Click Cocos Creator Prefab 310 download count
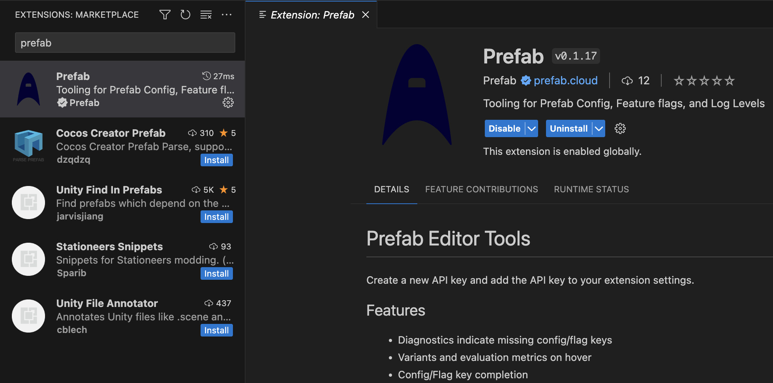This screenshot has height=383, width=773. click(201, 133)
